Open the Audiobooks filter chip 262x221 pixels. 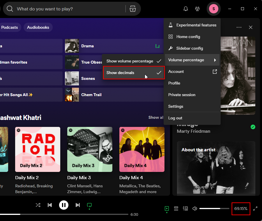[38, 27]
